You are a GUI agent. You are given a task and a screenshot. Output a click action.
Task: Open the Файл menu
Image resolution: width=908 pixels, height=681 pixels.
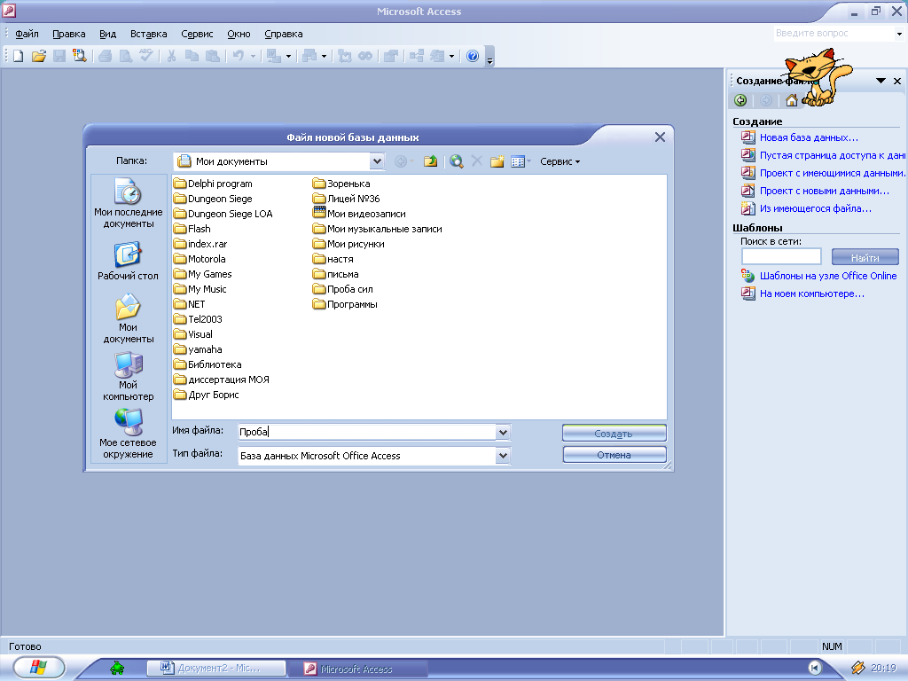pos(27,34)
